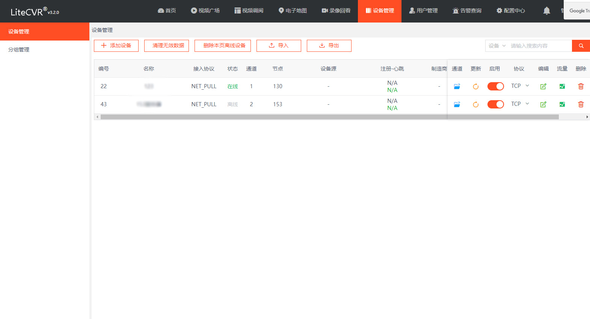Disable the enable switch for device 22
Image resolution: width=590 pixels, height=319 pixels.
(495, 86)
